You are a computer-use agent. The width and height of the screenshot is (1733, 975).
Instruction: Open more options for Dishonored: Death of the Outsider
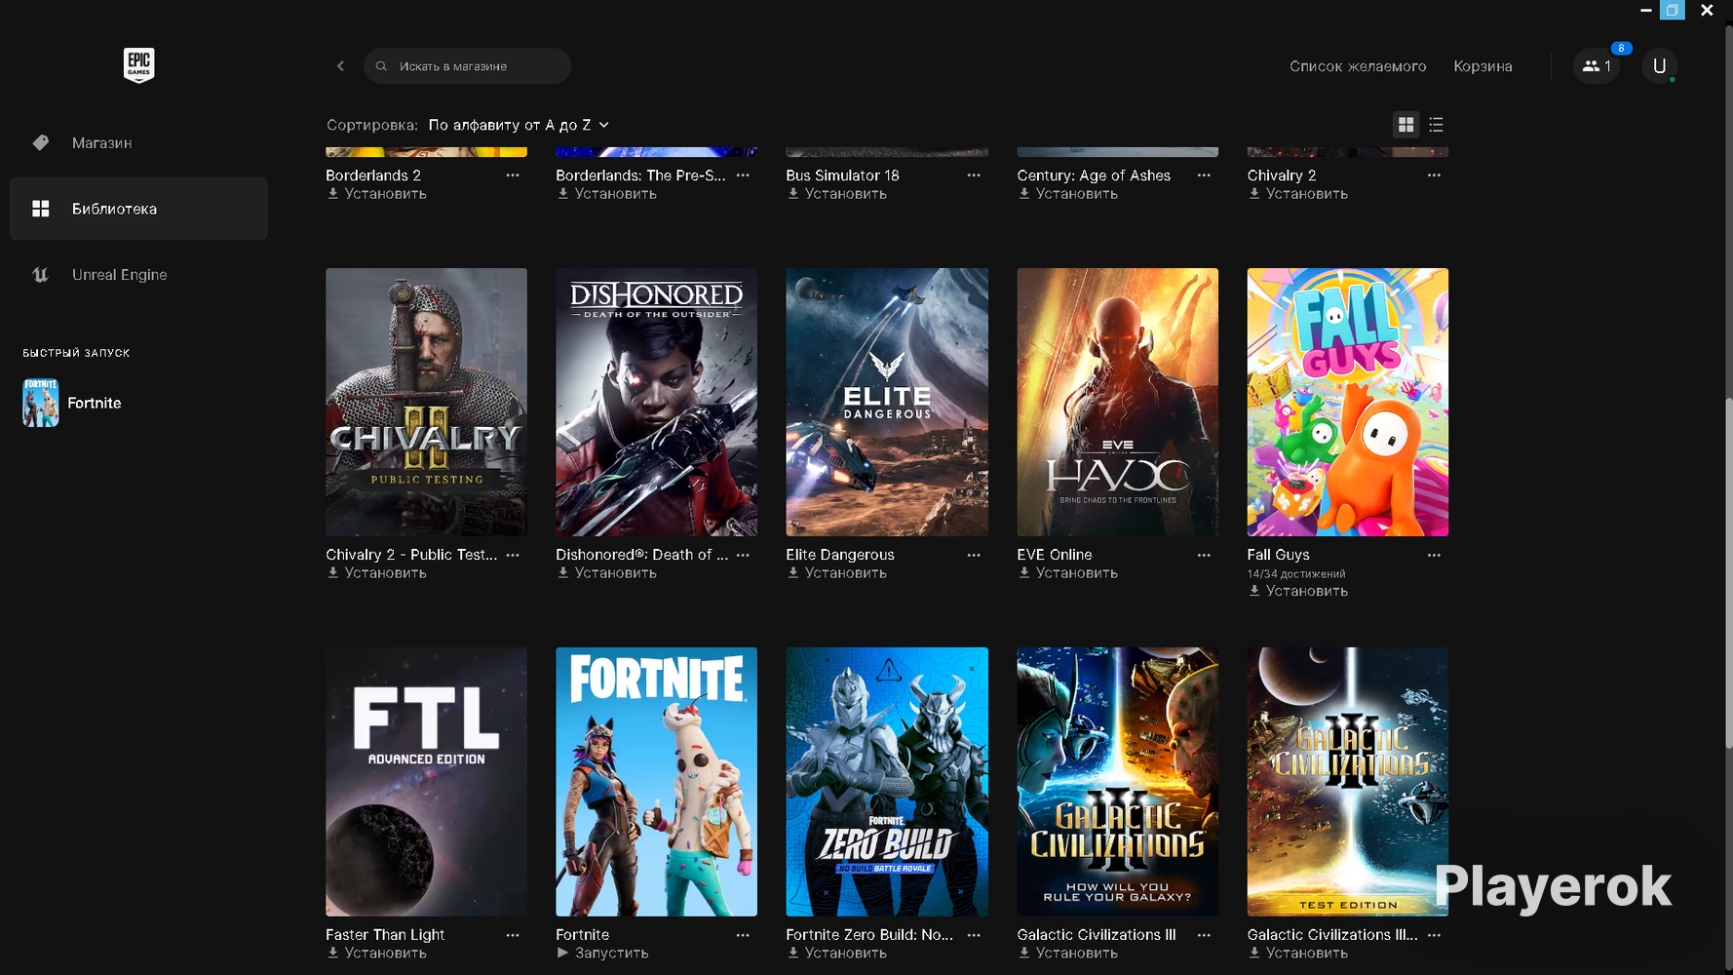743,555
